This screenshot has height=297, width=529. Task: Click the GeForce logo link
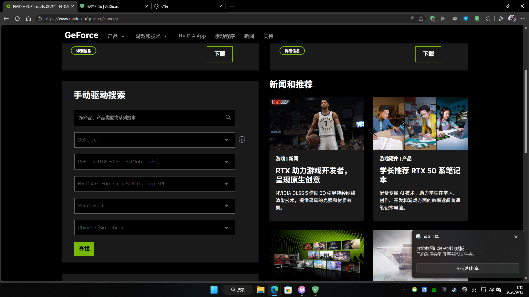click(x=81, y=35)
